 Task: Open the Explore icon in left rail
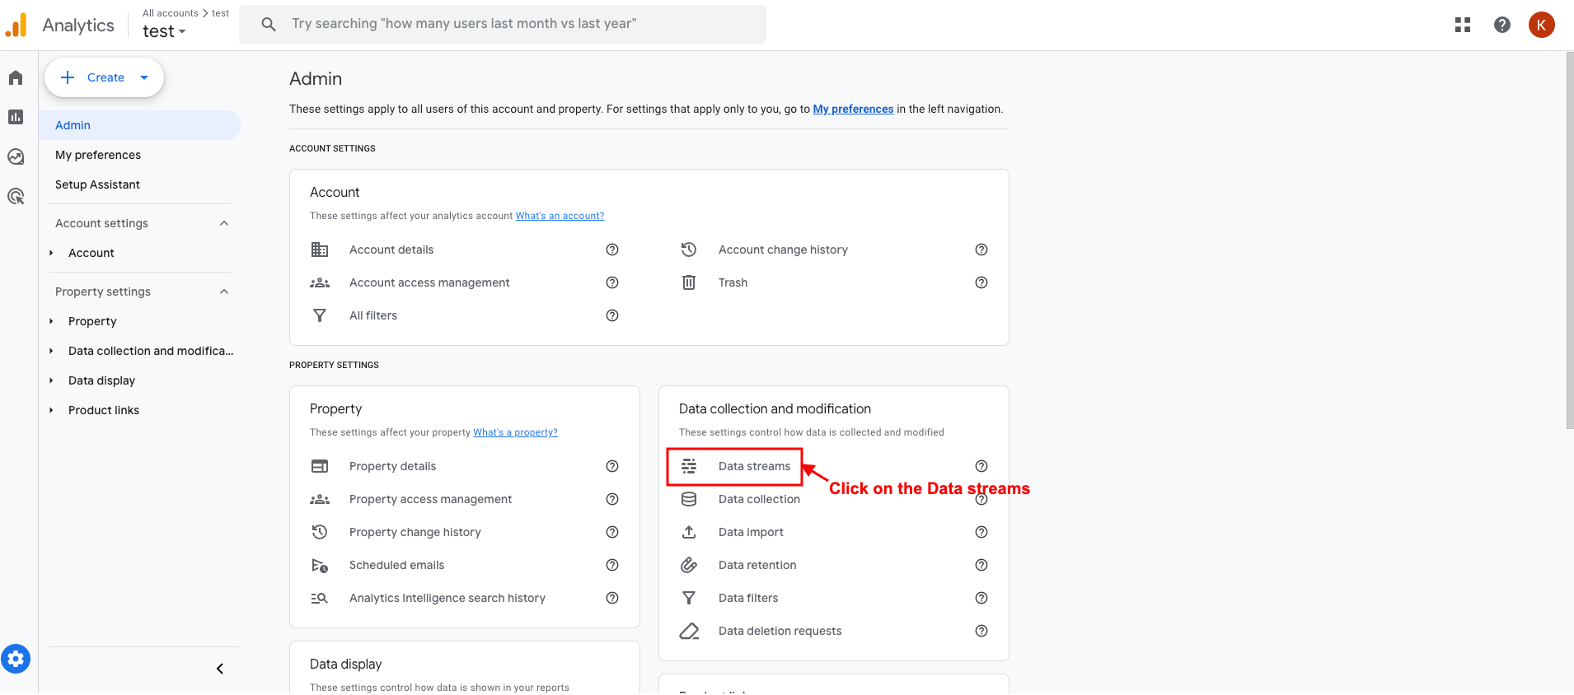16,156
